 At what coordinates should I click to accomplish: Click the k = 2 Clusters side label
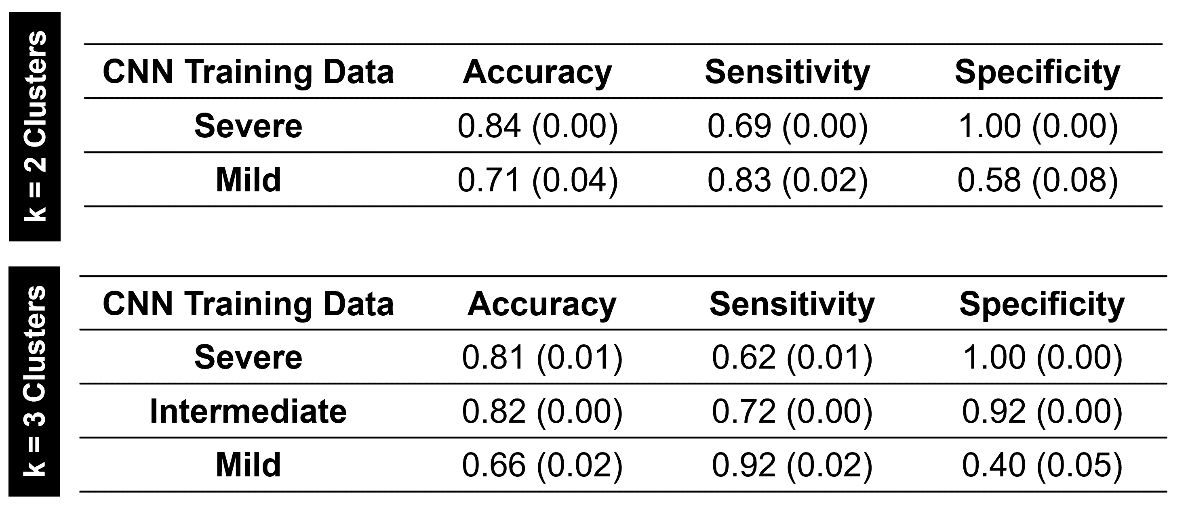[x=35, y=126]
